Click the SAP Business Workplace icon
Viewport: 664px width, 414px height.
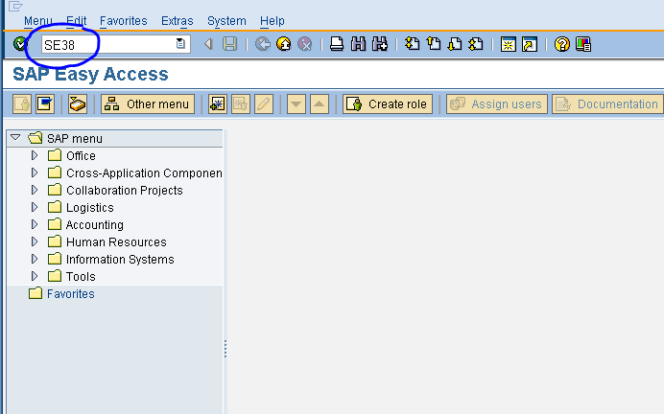point(78,104)
